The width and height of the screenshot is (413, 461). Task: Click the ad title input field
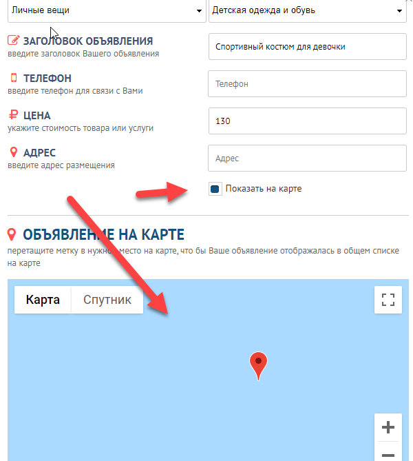[x=308, y=47]
